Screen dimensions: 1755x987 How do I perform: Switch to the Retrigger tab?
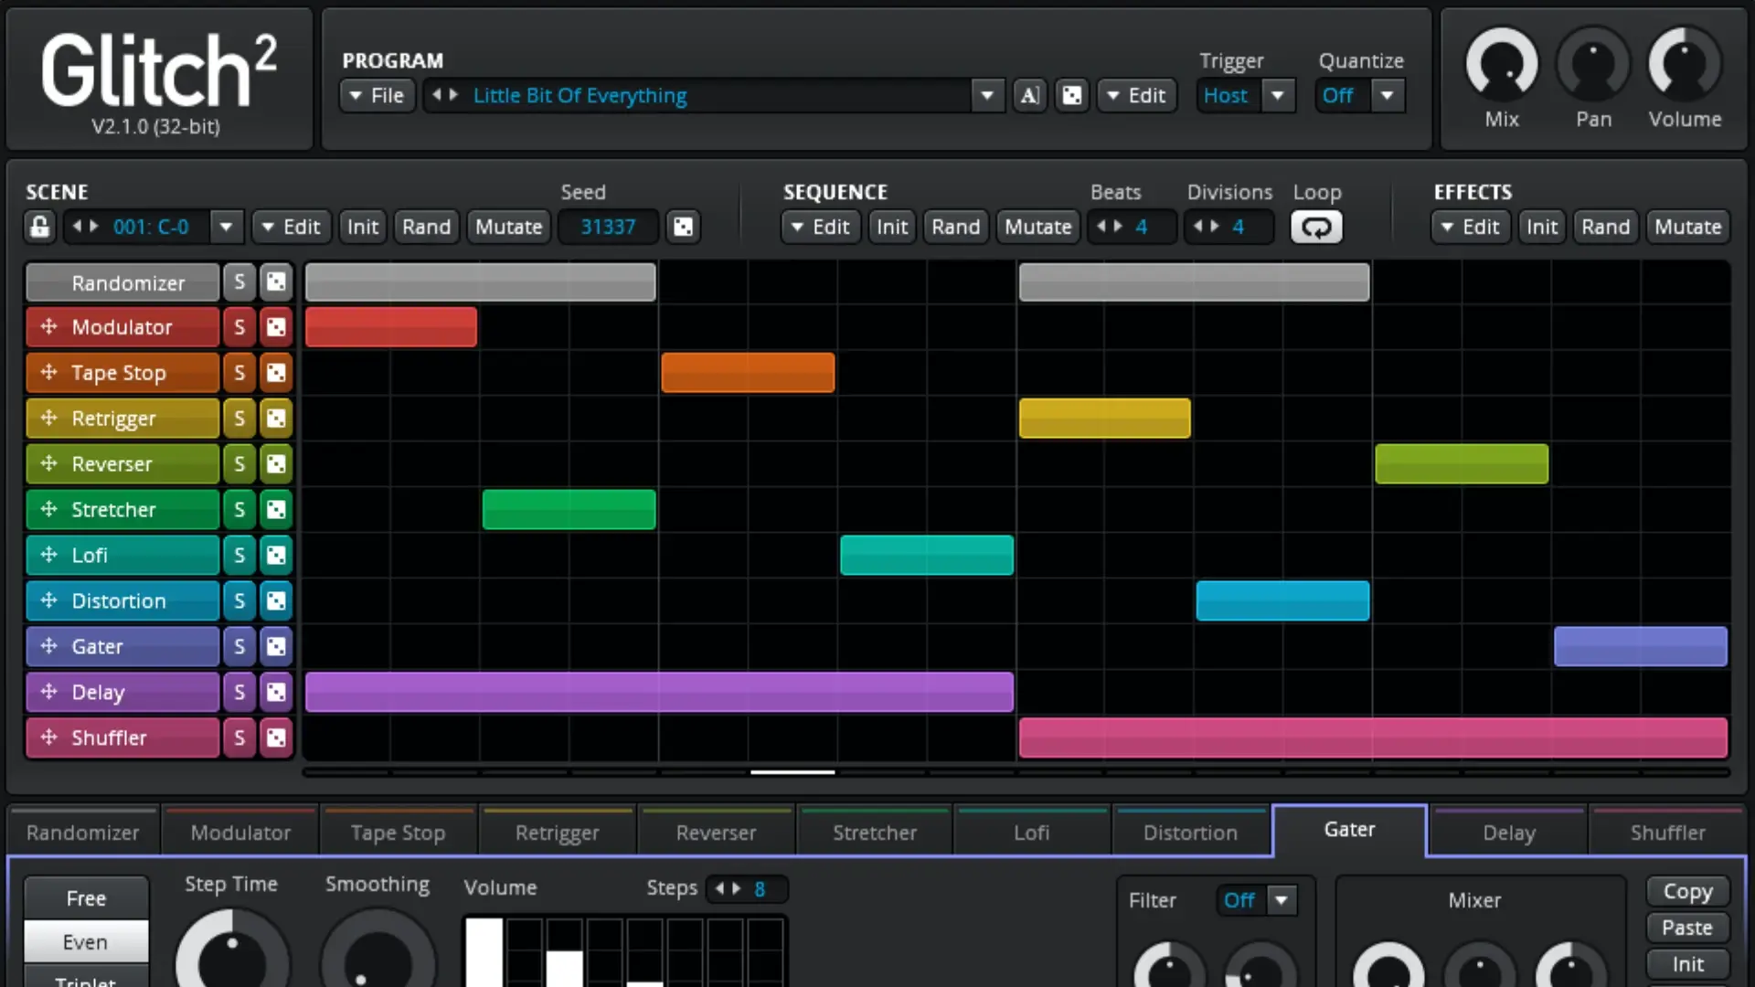tap(558, 833)
